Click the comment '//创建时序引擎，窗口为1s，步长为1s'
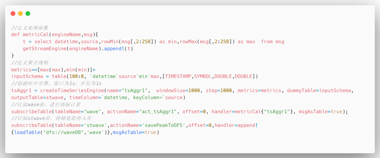 pos(56,84)
